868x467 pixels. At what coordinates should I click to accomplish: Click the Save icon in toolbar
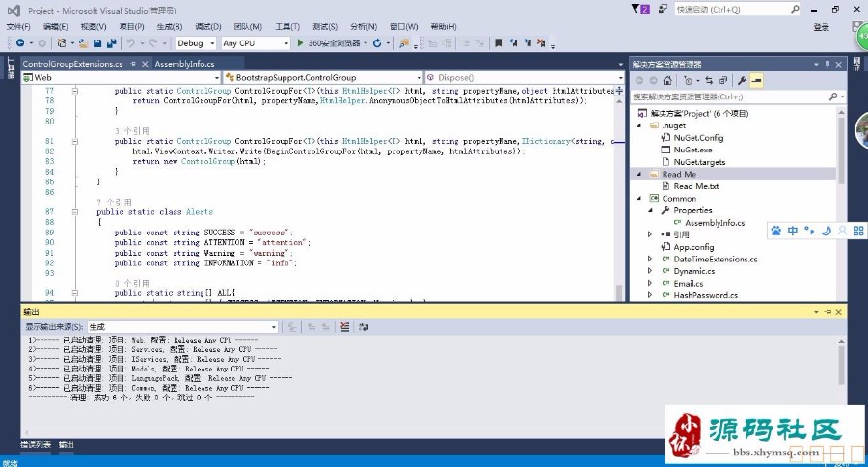[x=97, y=42]
